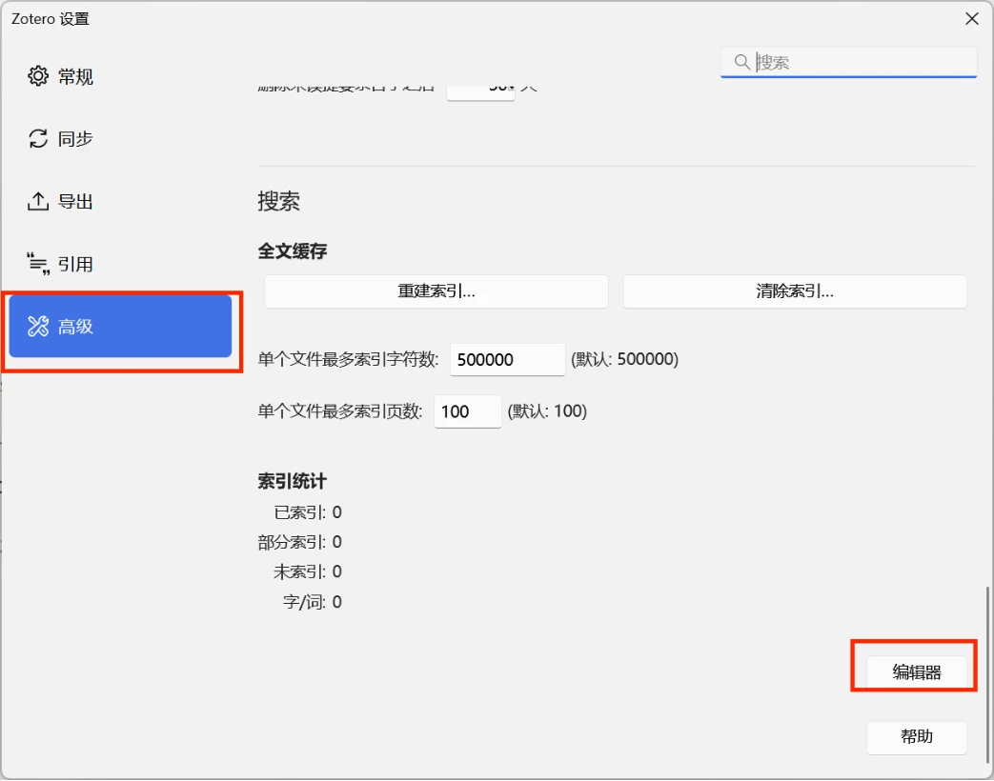Click the 单个文件最多索引字符数 input field

507,360
